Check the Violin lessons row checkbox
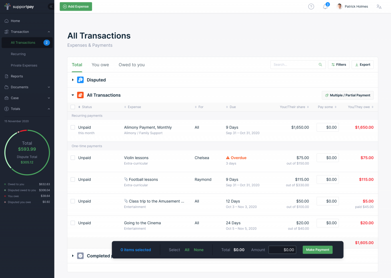The height and width of the screenshot is (278, 391). tap(73, 158)
